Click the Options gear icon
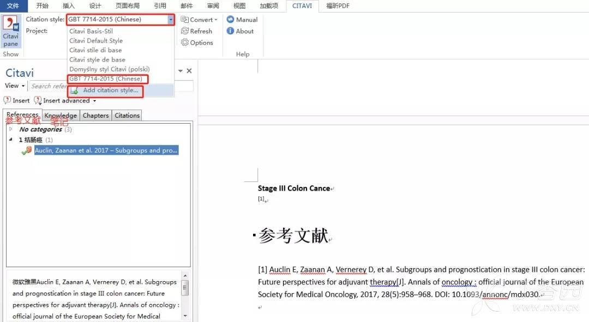The width and height of the screenshot is (589, 322). pos(184,42)
